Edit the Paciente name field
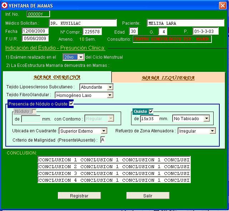Viewport: 229px width, 211px height. click(185, 23)
